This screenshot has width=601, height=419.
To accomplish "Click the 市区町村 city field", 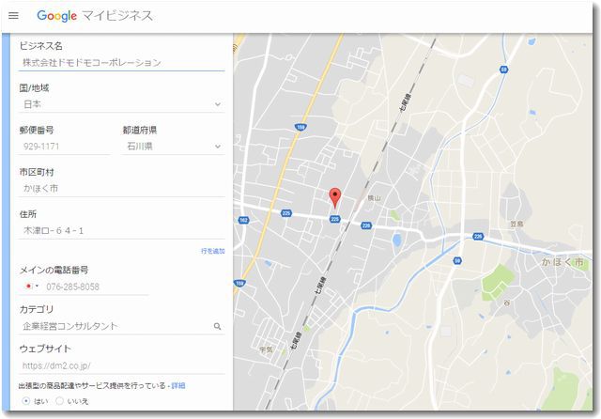I will coord(122,189).
